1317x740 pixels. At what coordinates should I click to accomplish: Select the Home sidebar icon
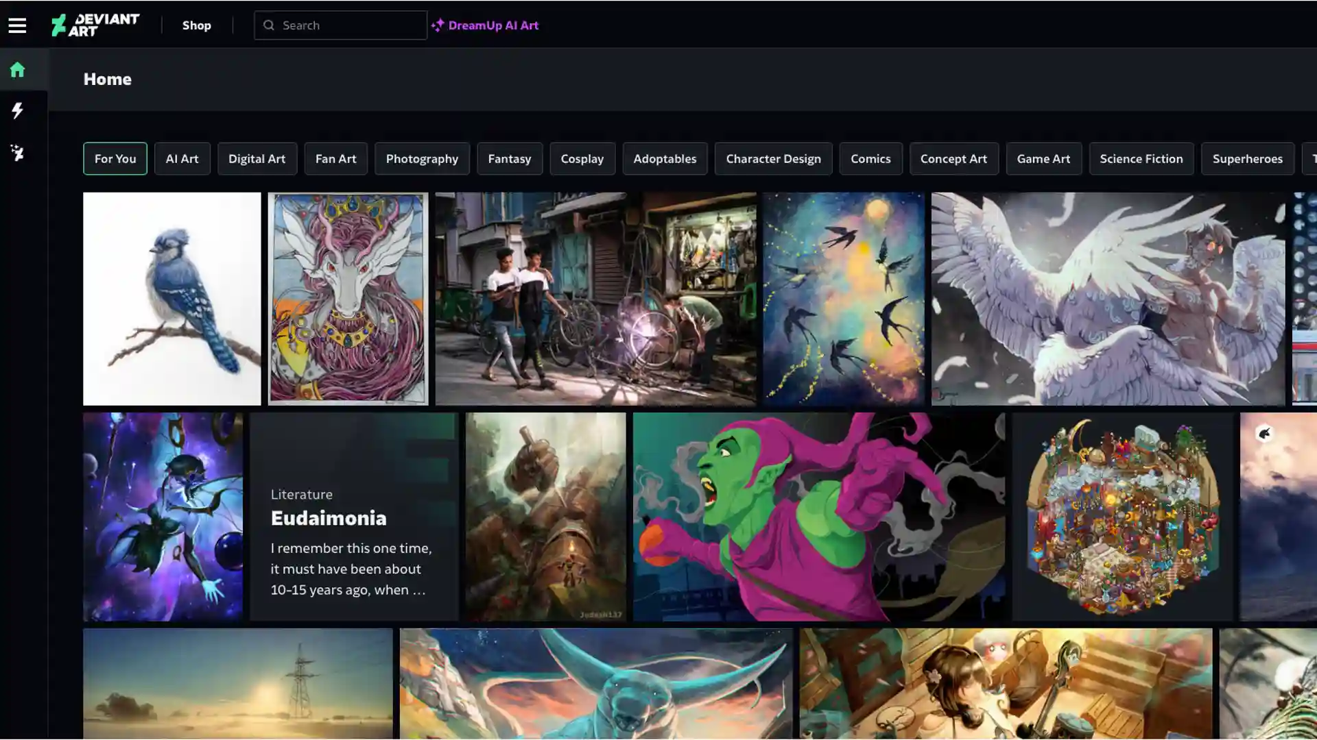tap(17, 70)
